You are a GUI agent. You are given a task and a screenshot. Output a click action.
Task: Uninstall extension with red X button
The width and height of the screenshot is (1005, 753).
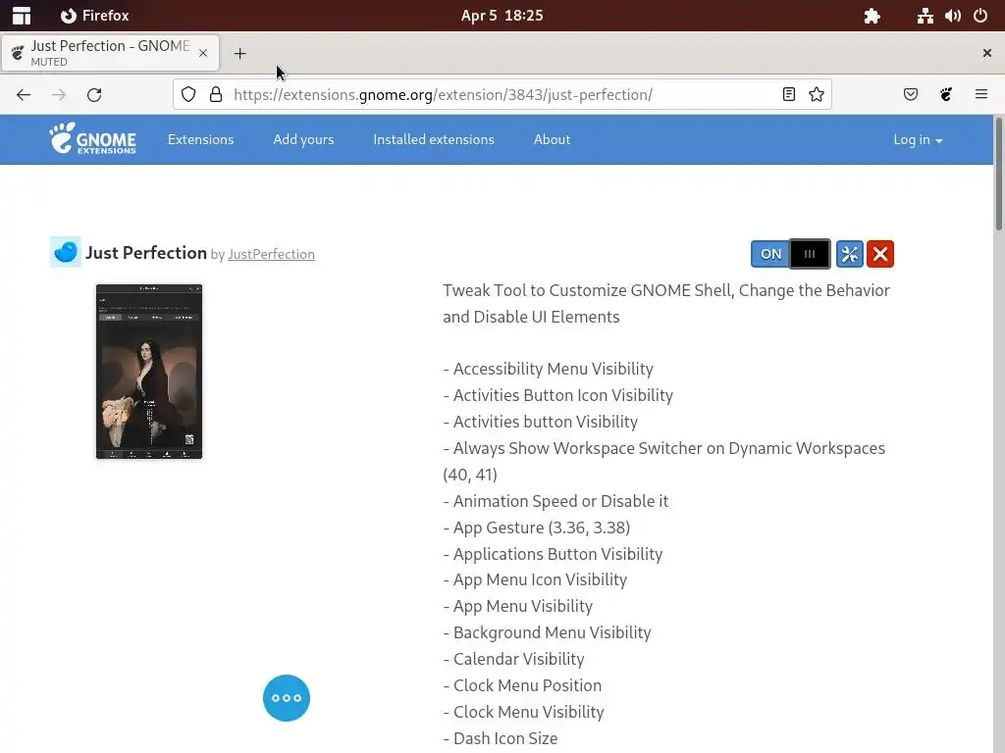tap(880, 254)
